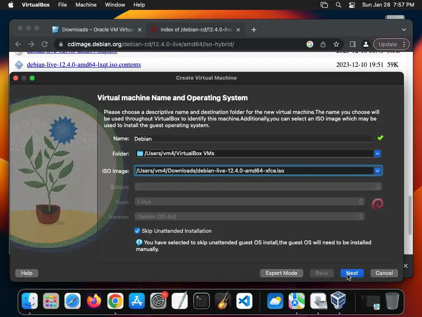
Task: Open the Apple menu
Action: coord(11,5)
